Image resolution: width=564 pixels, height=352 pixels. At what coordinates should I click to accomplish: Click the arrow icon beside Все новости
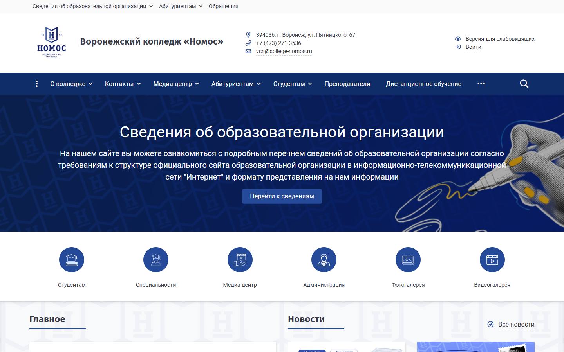point(490,324)
